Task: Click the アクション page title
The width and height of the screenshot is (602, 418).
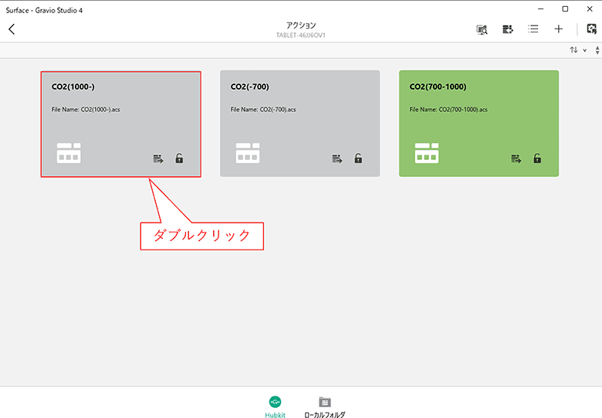Action: point(301,25)
